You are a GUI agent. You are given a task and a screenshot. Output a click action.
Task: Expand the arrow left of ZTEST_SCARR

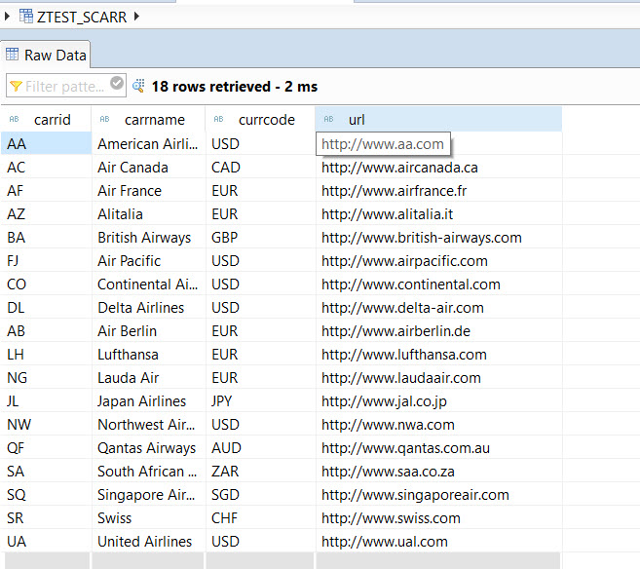point(7,17)
